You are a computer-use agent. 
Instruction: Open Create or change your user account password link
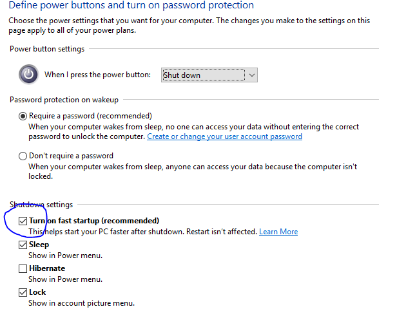(224, 136)
